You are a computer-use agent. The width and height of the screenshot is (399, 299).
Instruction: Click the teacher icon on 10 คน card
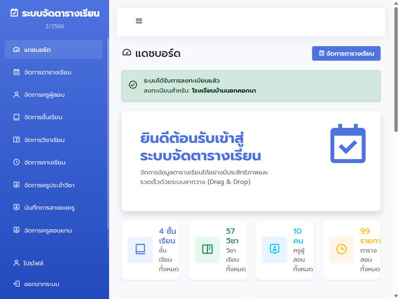tap(274, 250)
